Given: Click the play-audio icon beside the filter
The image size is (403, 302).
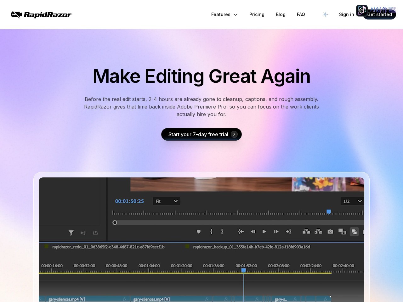Looking at the screenshot, I should point(83,233).
